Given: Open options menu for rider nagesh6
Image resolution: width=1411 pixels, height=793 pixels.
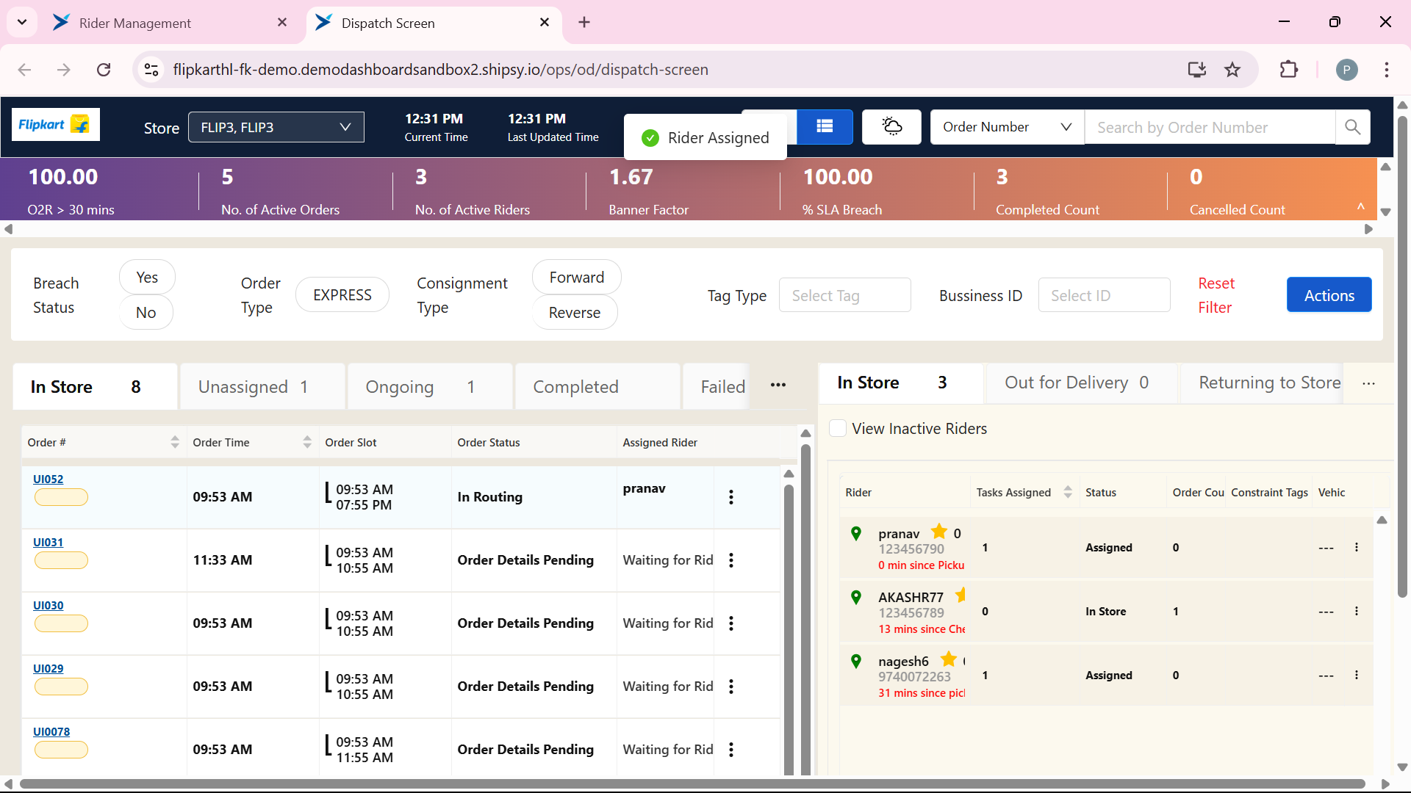Looking at the screenshot, I should pyautogui.click(x=1357, y=676).
